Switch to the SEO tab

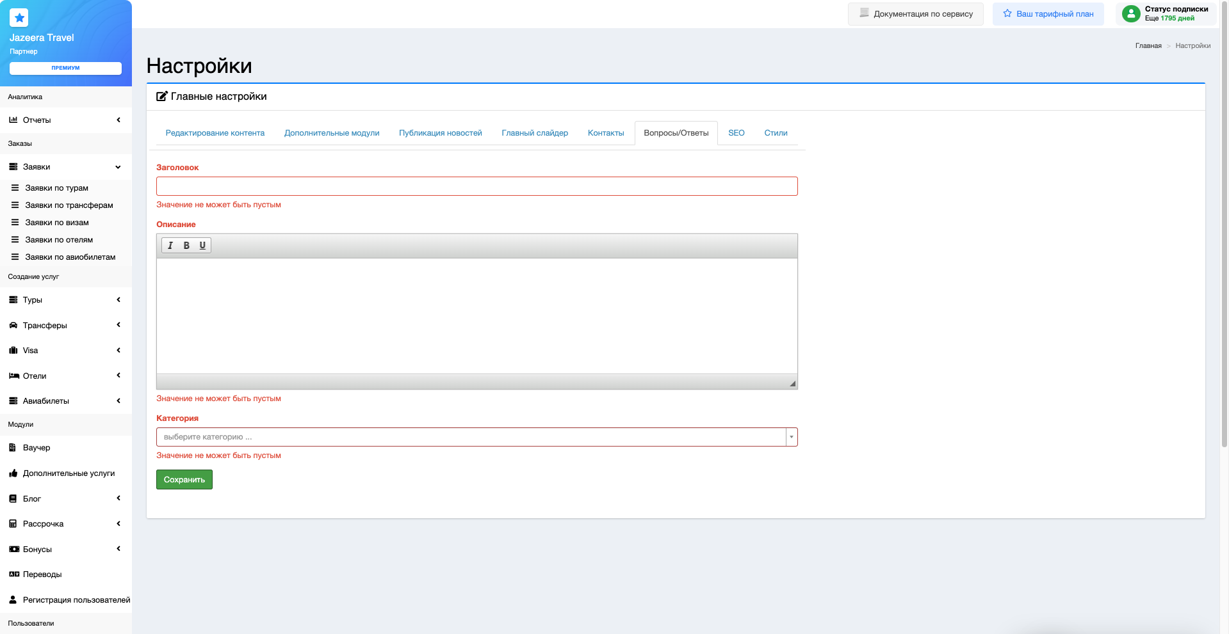tap(736, 133)
